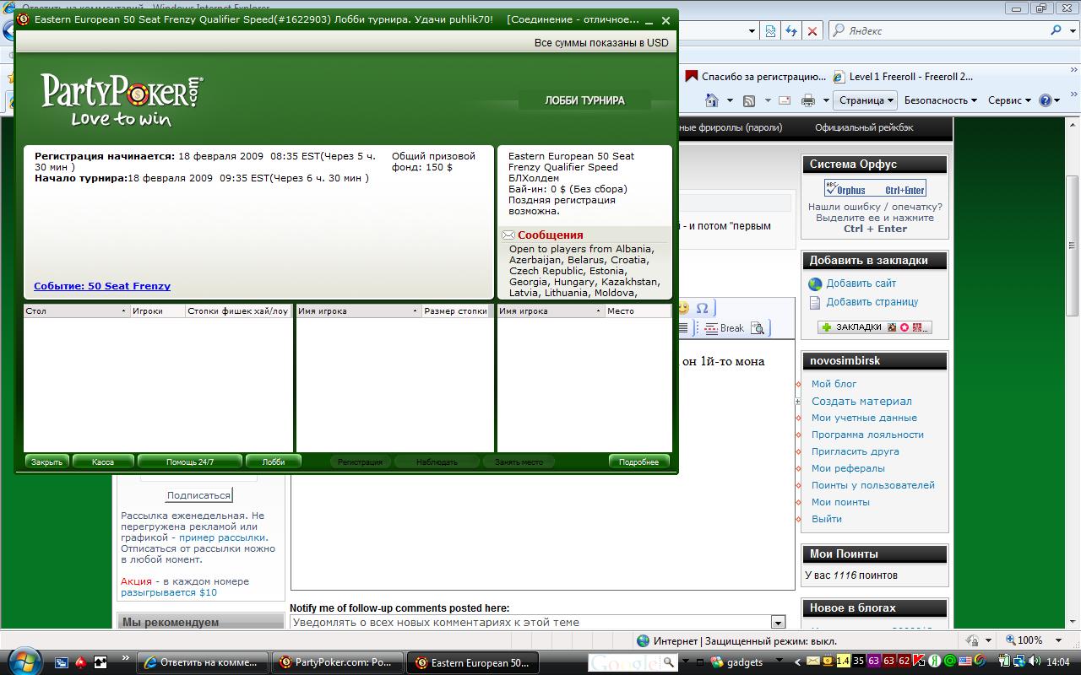Click the Выйти logout link
Viewport: 1081px width, 675px height.
826,519
